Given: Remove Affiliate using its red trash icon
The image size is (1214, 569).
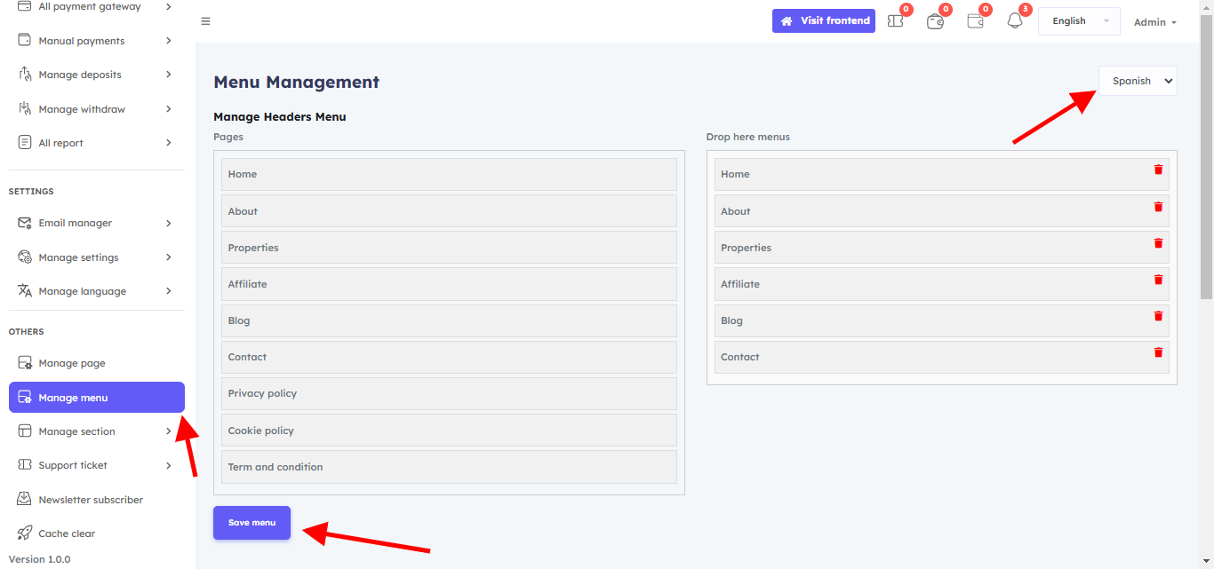Looking at the screenshot, I should pyautogui.click(x=1158, y=280).
